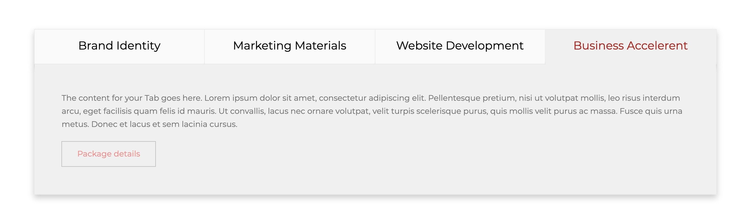Choose Marketing Materials from the tabs
This screenshot has height=218, width=736.
coord(290,46)
